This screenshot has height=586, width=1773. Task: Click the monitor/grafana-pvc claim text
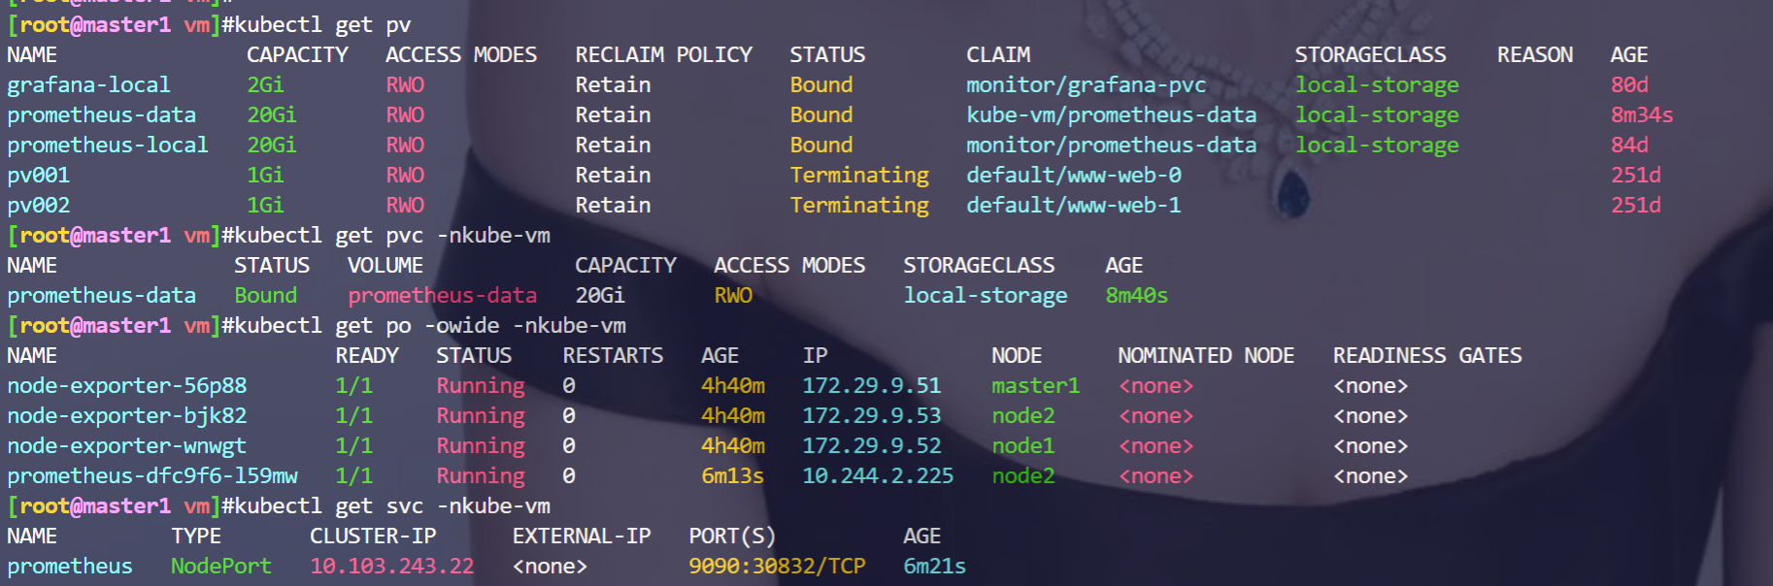1086,85
